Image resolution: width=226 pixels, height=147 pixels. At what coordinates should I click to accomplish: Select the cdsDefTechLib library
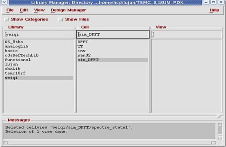[x=22, y=55]
